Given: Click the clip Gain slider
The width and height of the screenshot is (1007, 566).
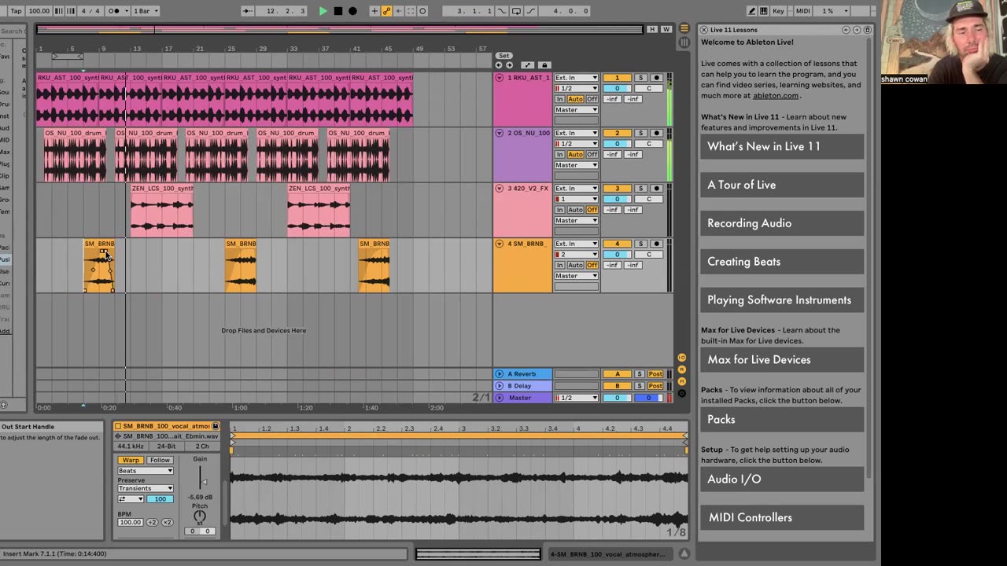Looking at the screenshot, I should (x=203, y=482).
